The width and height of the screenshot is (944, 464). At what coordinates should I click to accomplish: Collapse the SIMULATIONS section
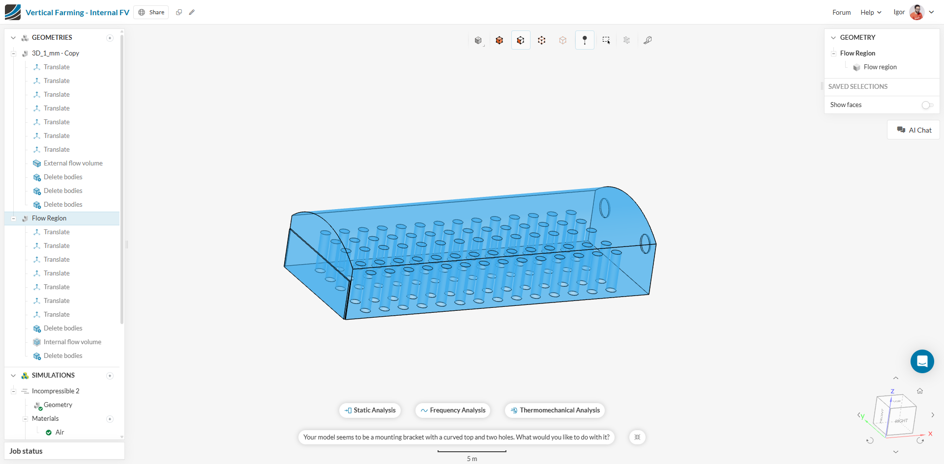[x=13, y=376]
